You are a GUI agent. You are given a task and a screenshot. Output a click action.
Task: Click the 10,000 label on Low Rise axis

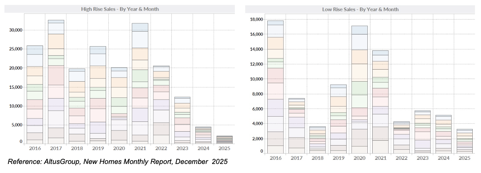tap(256, 79)
